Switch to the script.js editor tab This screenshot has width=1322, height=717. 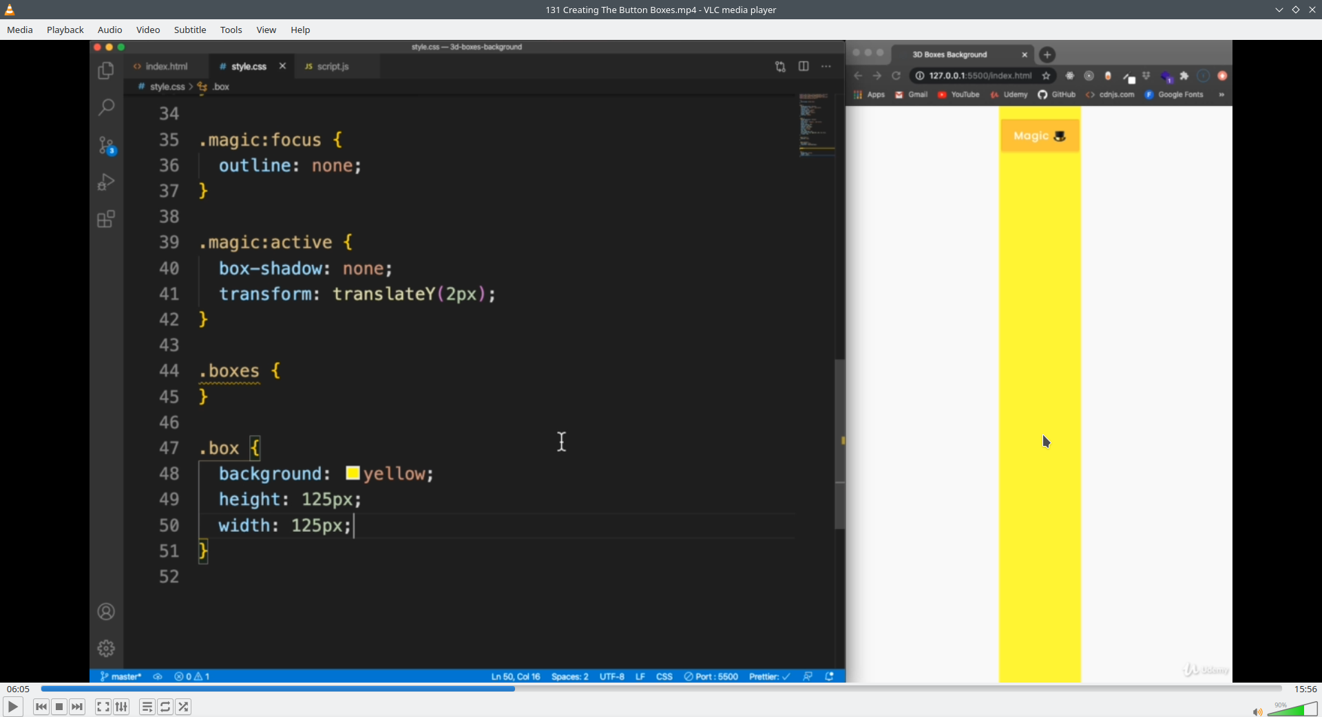[333, 66]
